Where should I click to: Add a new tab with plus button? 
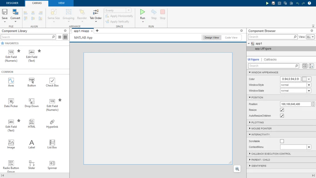click(x=97, y=31)
